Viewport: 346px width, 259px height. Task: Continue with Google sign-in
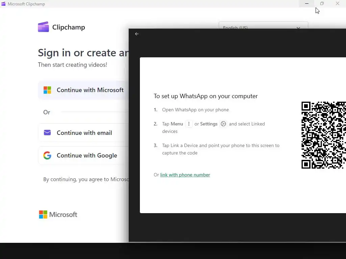click(83, 155)
